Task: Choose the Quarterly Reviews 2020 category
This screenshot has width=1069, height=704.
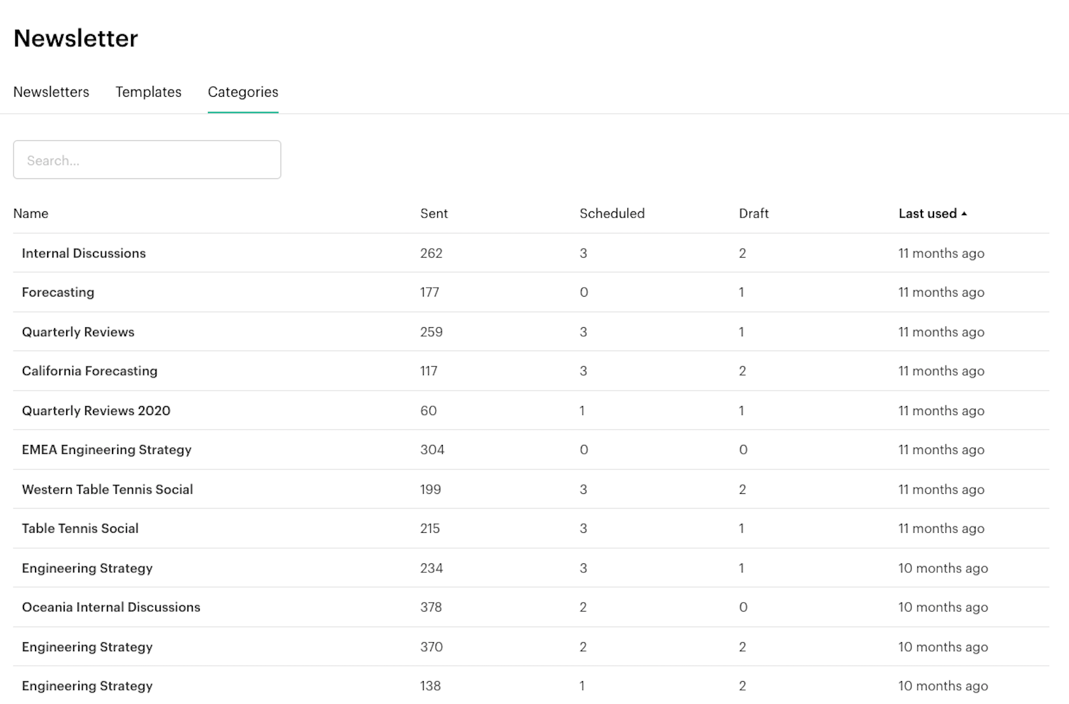Action: coord(95,411)
